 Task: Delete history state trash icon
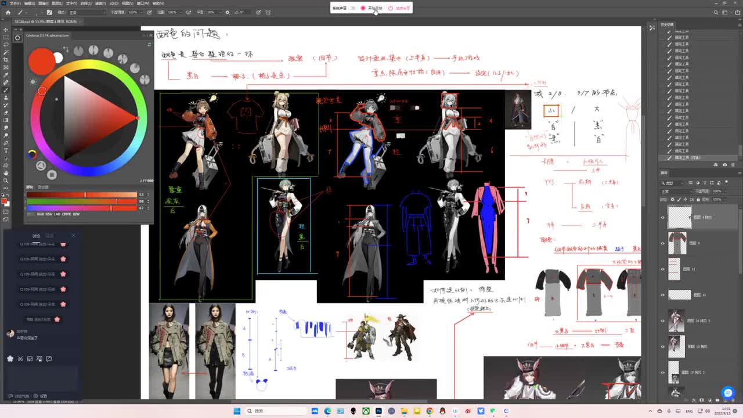[x=734, y=164]
